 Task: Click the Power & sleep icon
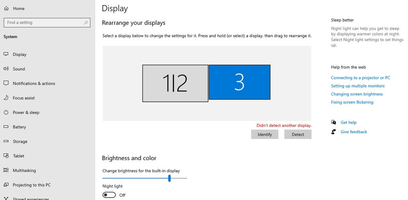6,113
